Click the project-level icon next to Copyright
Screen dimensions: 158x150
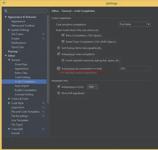(x=43, y=129)
